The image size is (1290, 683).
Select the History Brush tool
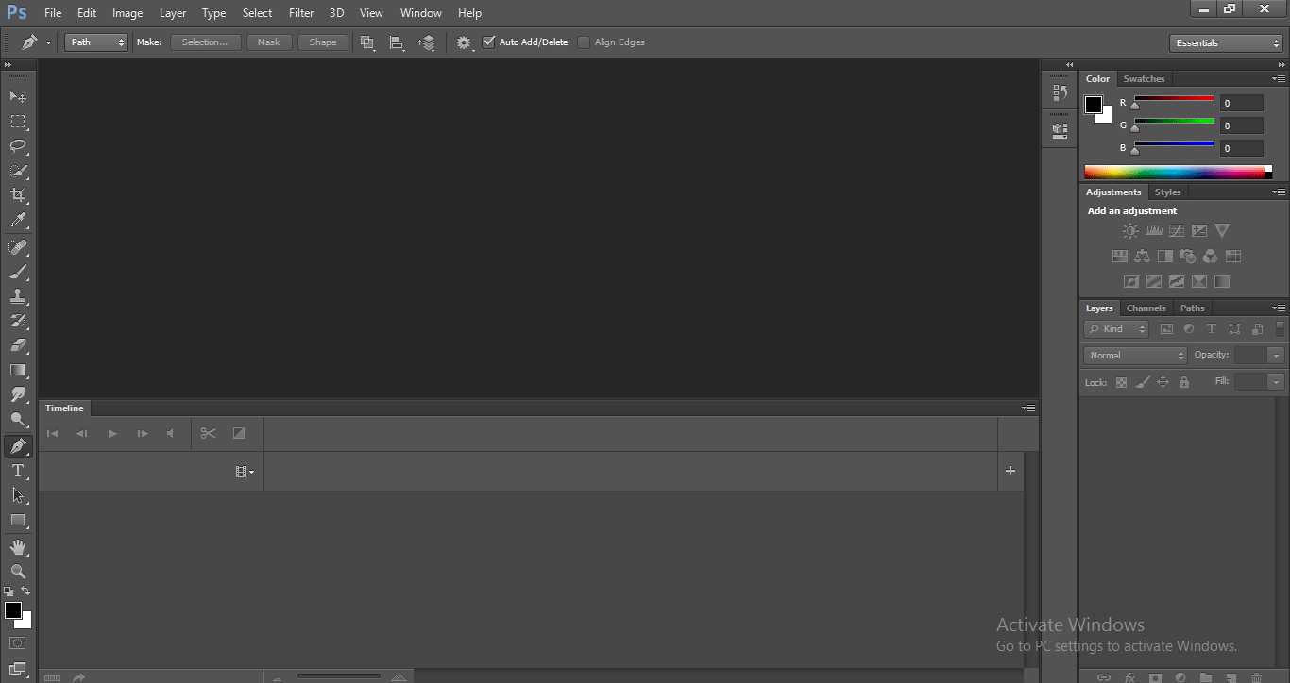click(x=18, y=321)
